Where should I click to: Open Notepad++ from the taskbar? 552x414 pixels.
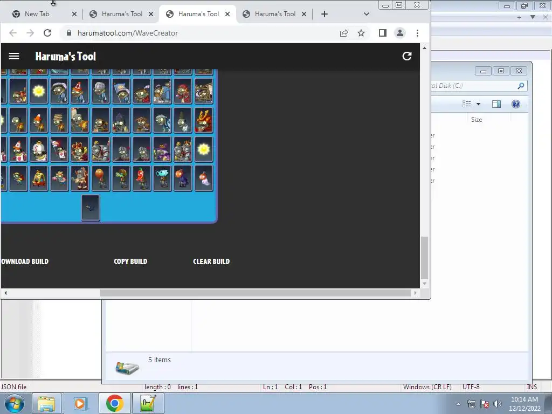[x=148, y=403]
